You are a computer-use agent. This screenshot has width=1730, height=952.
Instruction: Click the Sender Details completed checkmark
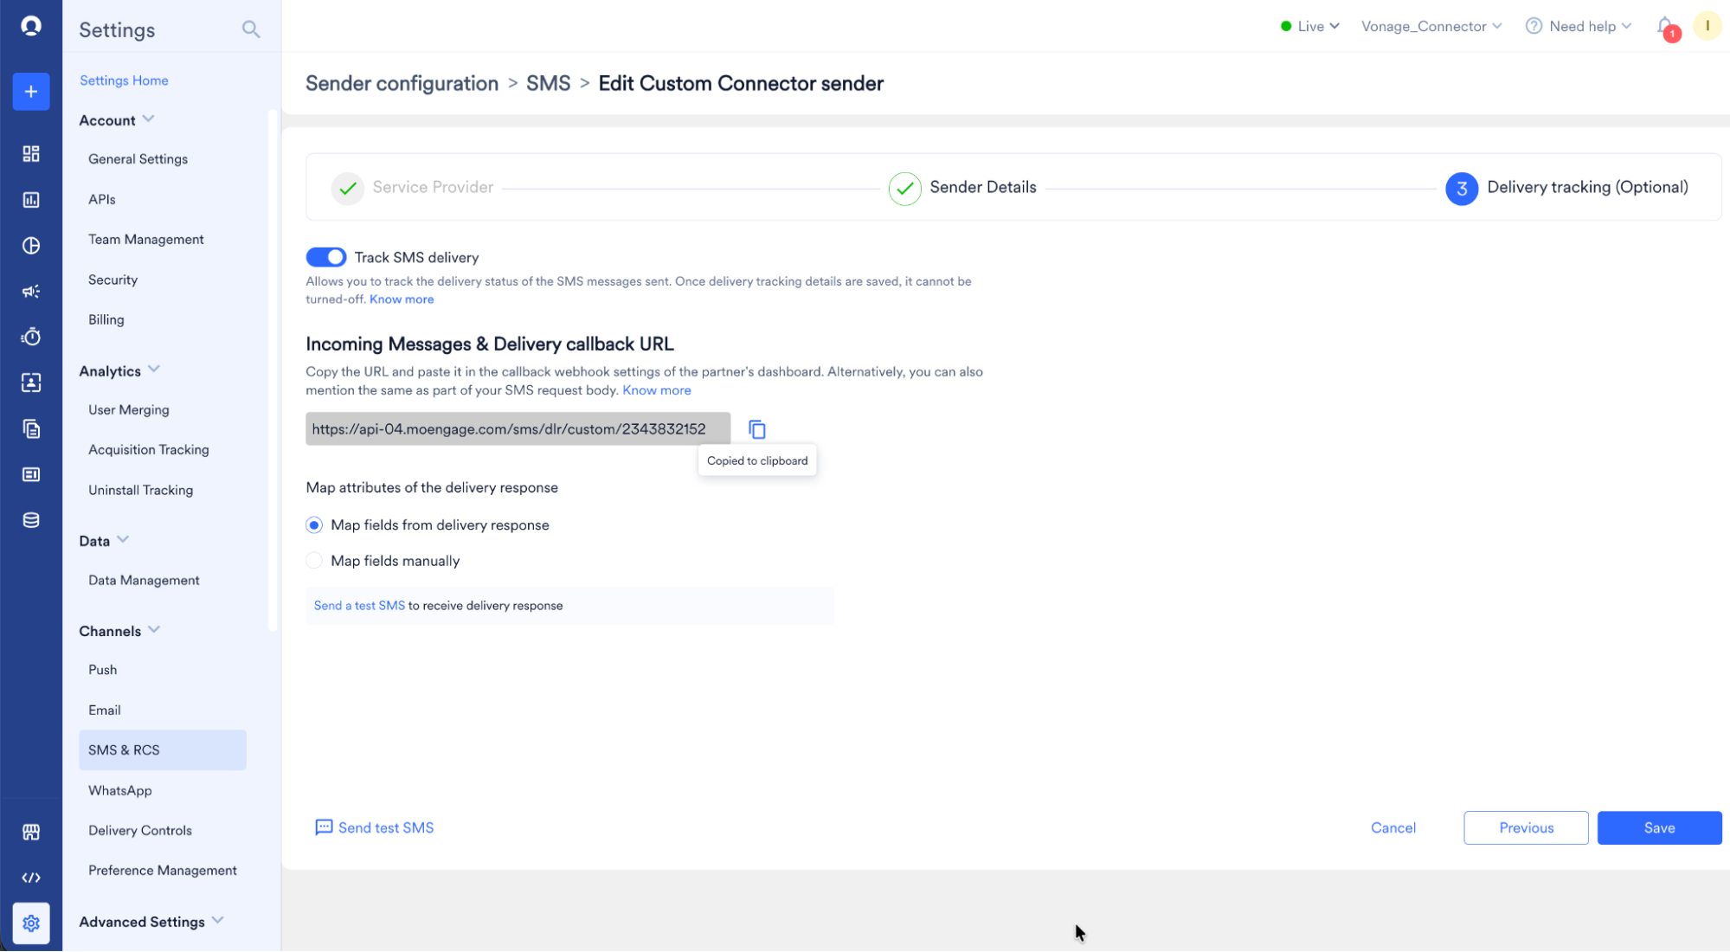904,188
